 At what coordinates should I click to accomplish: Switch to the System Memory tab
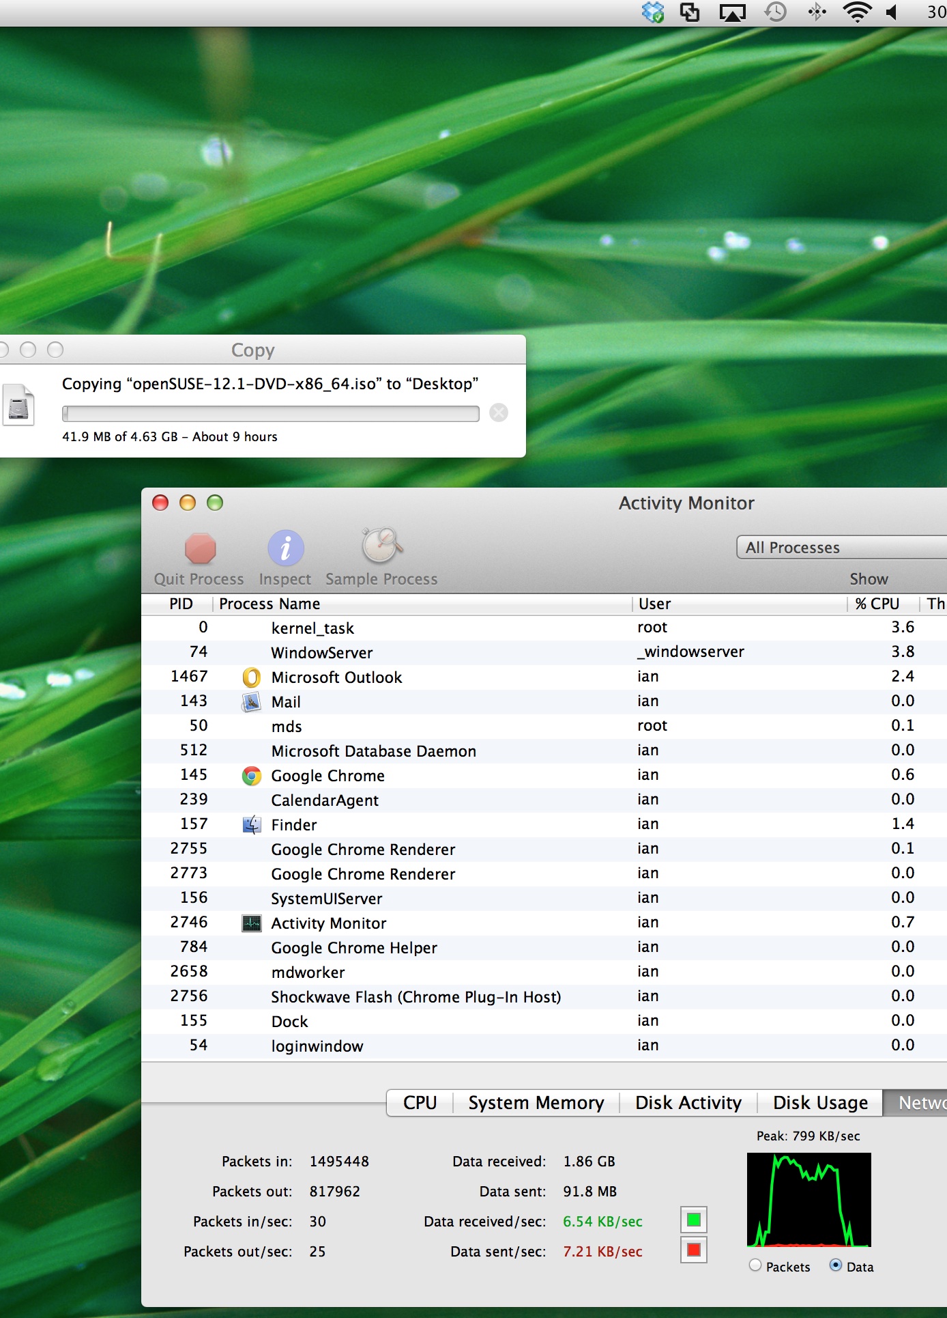[536, 1103]
